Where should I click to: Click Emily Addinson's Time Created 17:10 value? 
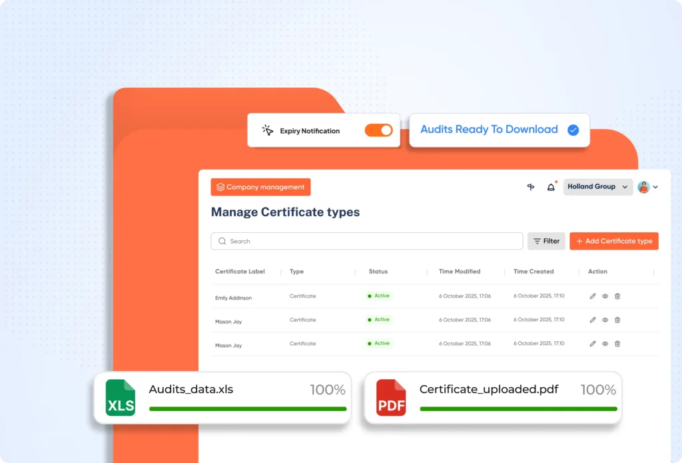pos(539,296)
